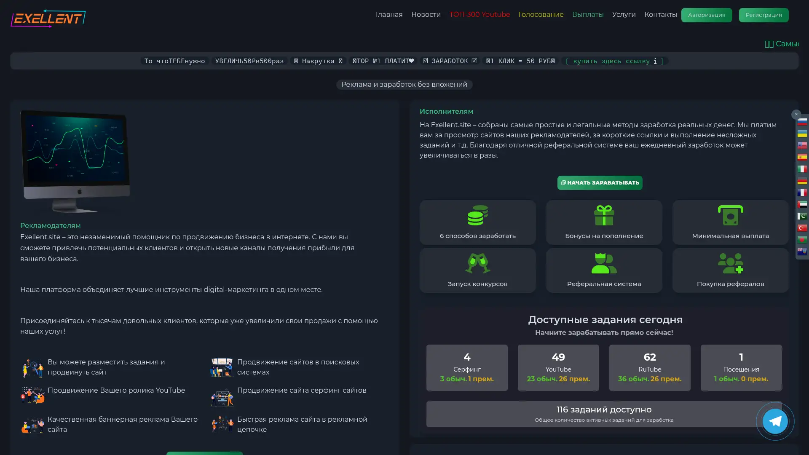809x455 pixels.
Task: Switch language via the French flag
Action: (802, 193)
